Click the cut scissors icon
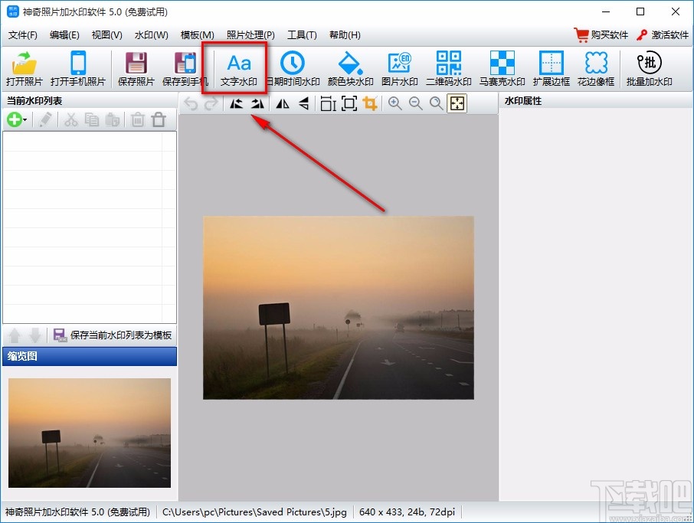 tap(70, 119)
